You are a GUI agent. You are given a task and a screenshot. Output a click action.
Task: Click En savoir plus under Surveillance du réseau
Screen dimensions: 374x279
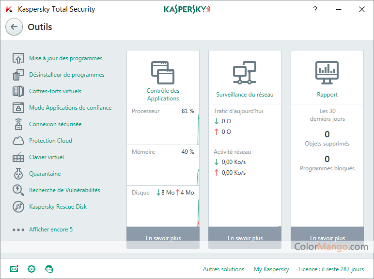tap(245, 238)
